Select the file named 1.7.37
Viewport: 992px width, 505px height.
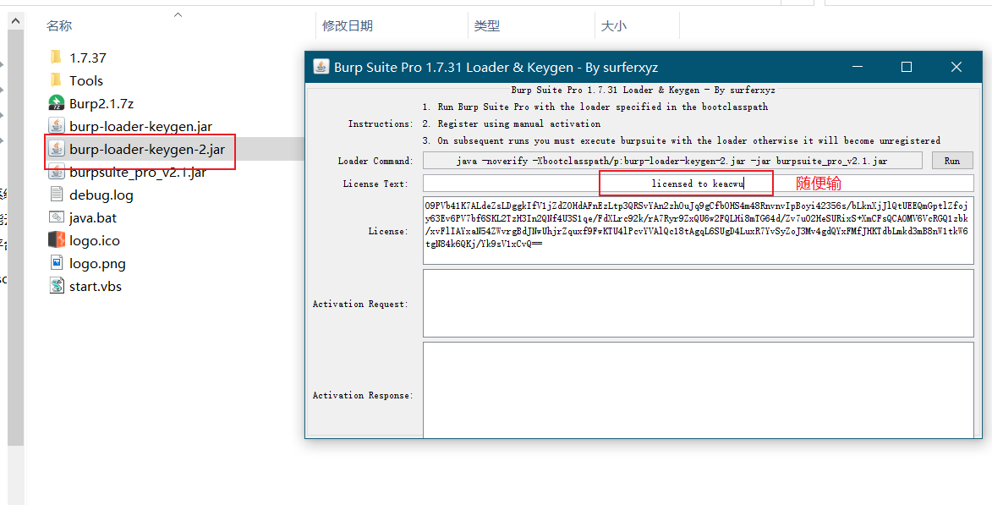pos(88,58)
